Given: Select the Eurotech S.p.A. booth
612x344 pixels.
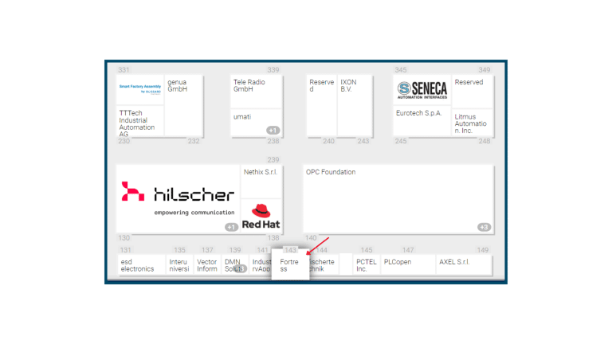Looking at the screenshot, I should click(x=422, y=121).
